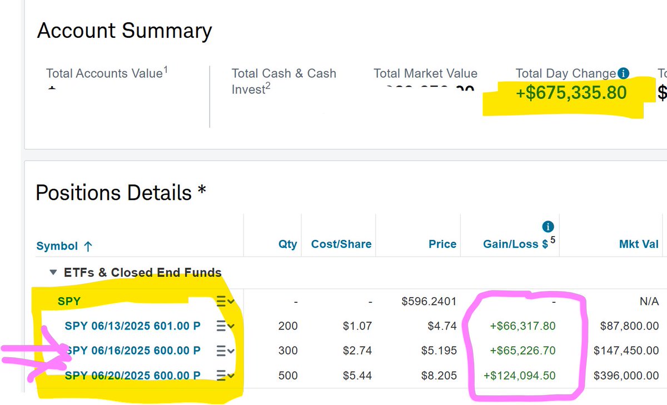Viewport: 667px width, 405px height.
Task: Open info icon next to Total Day Change
Action: coord(623,73)
